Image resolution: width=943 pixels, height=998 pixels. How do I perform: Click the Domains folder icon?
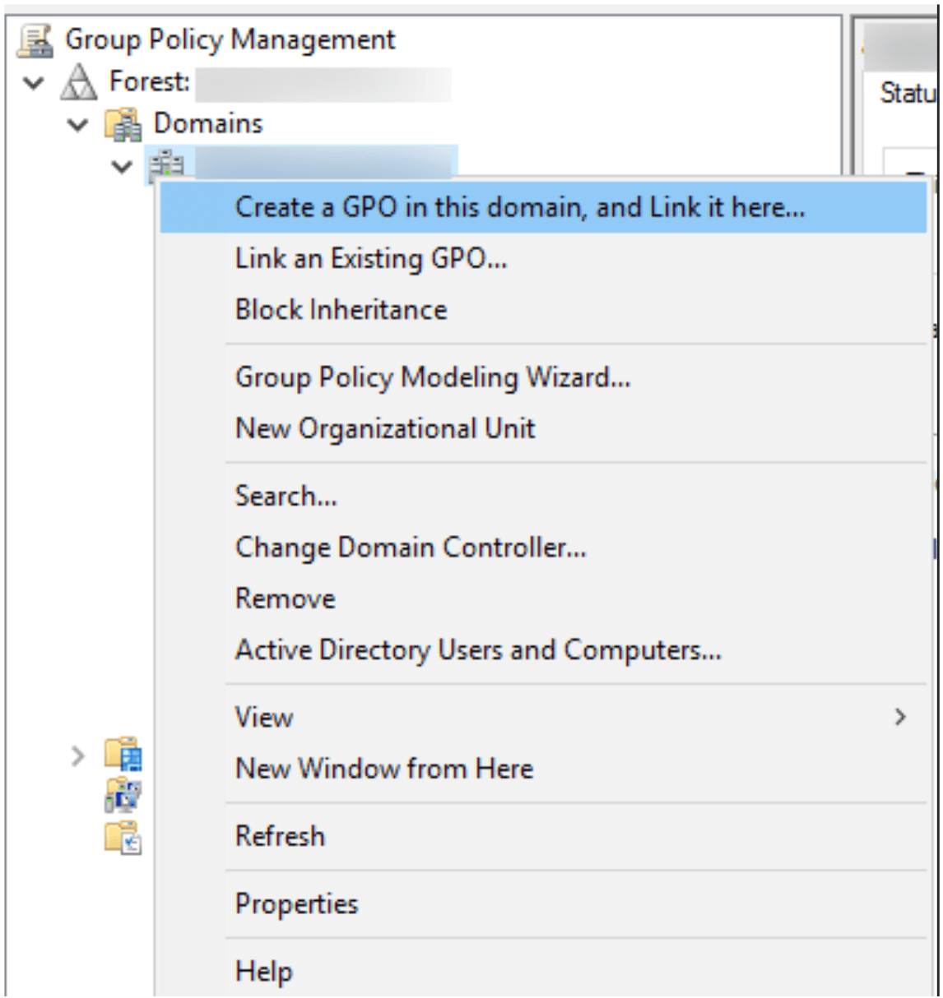123,124
